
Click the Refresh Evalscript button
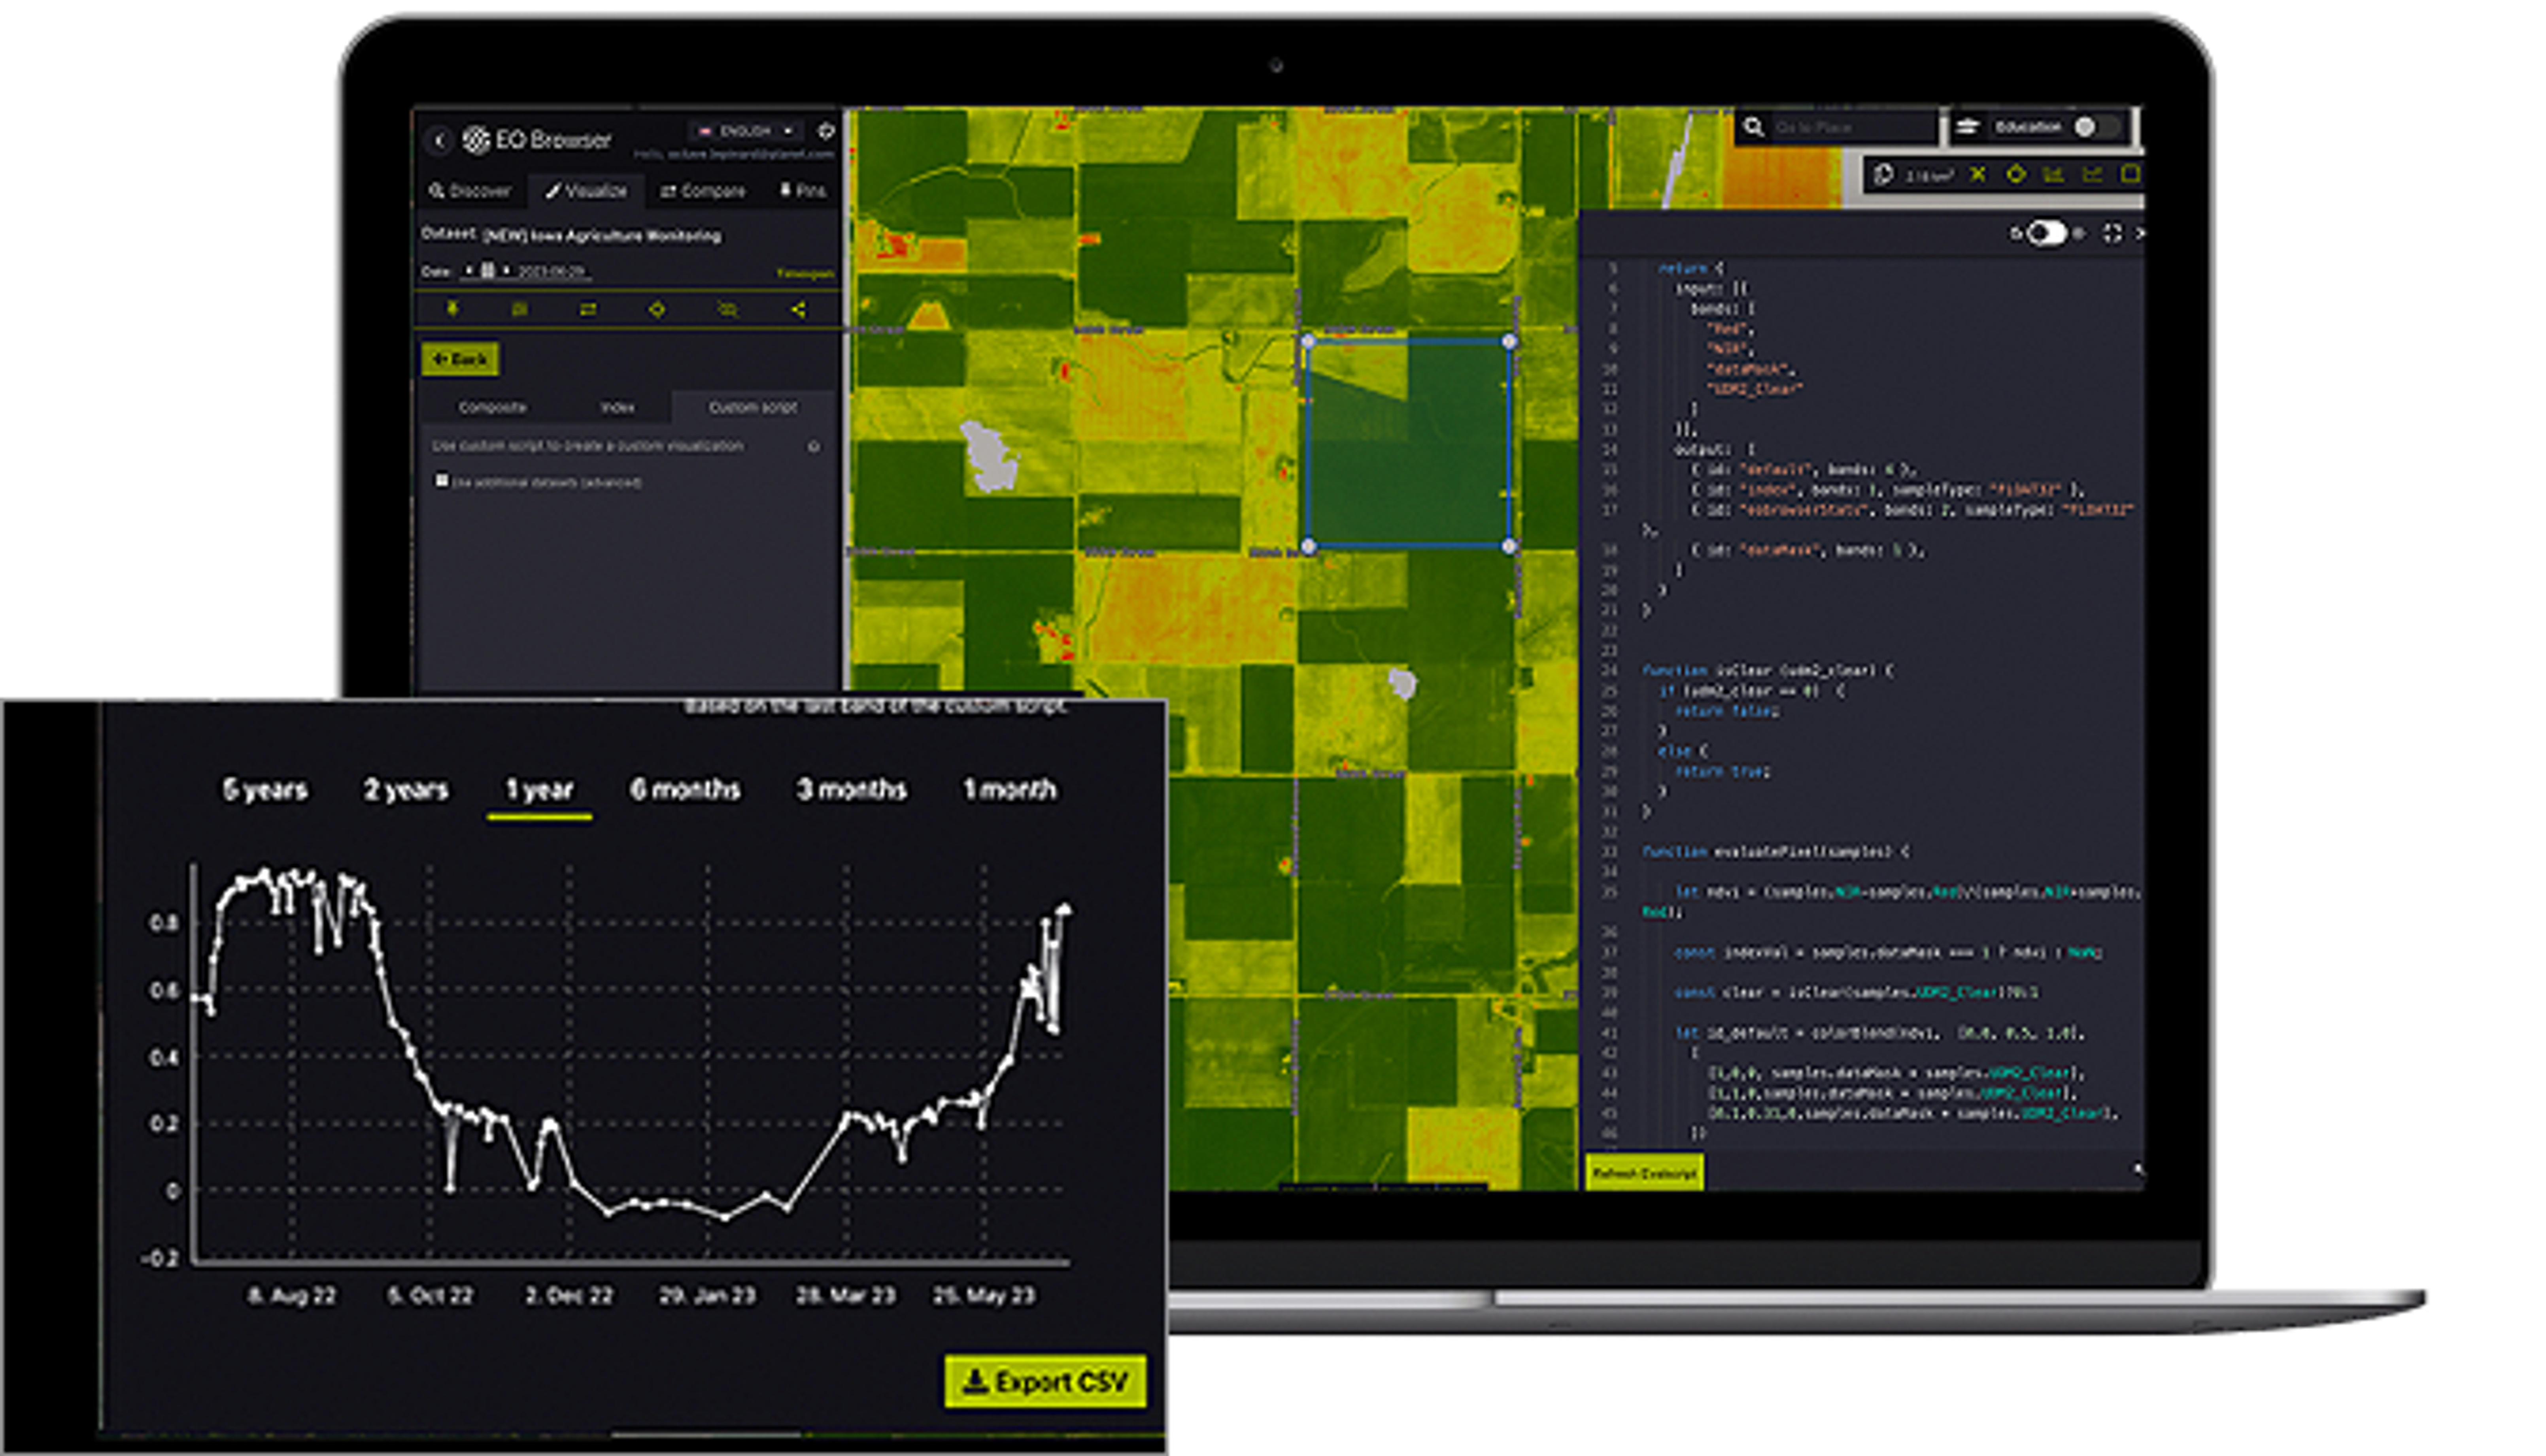1644,1173
